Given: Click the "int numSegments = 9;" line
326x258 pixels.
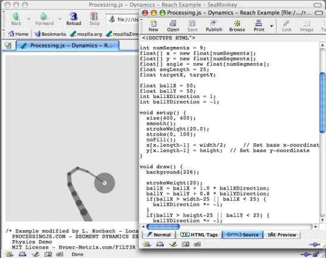Looking at the screenshot, I should (173, 48).
